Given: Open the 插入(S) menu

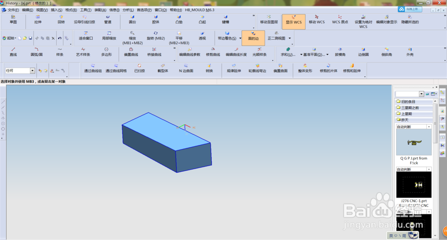Looking at the screenshot, I should [x=56, y=10].
